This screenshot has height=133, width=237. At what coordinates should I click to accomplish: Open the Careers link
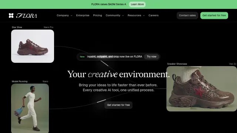(153, 16)
